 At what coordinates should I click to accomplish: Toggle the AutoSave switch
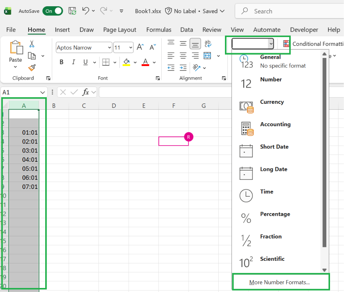[53, 11]
